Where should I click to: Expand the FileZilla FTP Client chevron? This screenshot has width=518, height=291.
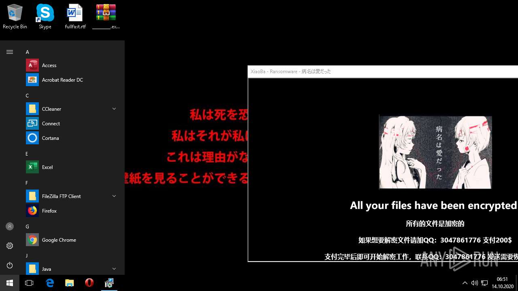point(114,196)
